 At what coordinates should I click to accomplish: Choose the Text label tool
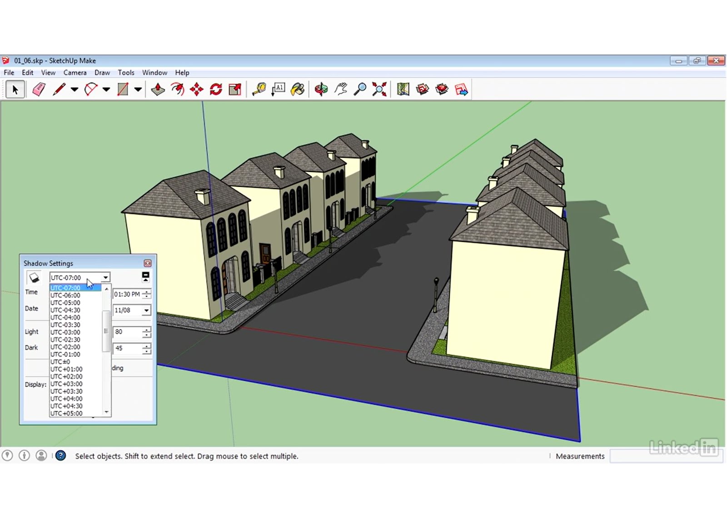coord(278,90)
